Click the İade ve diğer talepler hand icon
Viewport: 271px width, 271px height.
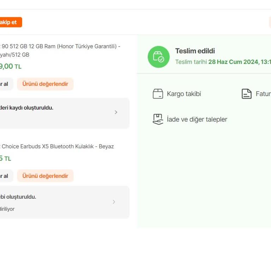[158, 119]
